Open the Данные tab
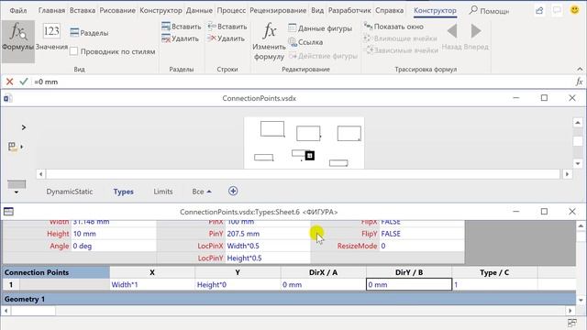The image size is (587, 330). [x=199, y=10]
